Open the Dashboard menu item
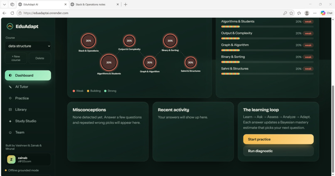The width and height of the screenshot is (335, 176). point(28,75)
